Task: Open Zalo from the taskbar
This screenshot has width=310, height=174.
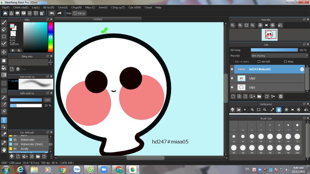Action: pos(77,169)
